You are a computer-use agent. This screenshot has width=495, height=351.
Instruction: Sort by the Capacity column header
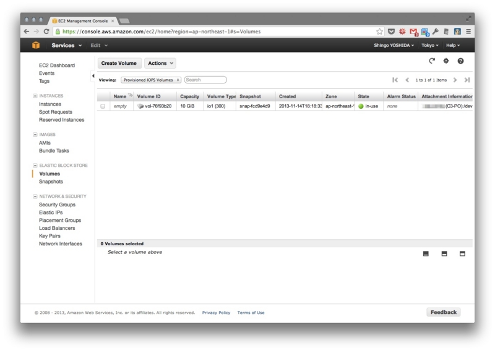(x=190, y=96)
